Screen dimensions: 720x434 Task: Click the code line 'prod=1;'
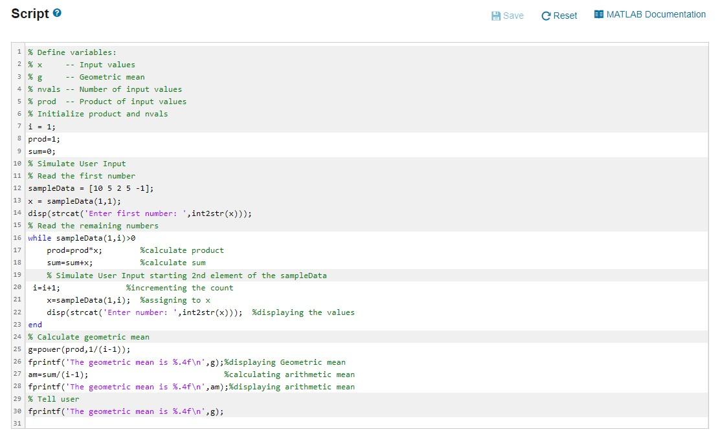click(44, 139)
